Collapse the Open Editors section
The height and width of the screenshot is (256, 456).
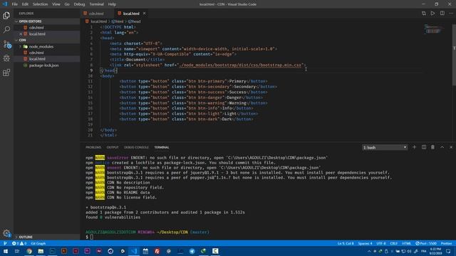(30, 21)
